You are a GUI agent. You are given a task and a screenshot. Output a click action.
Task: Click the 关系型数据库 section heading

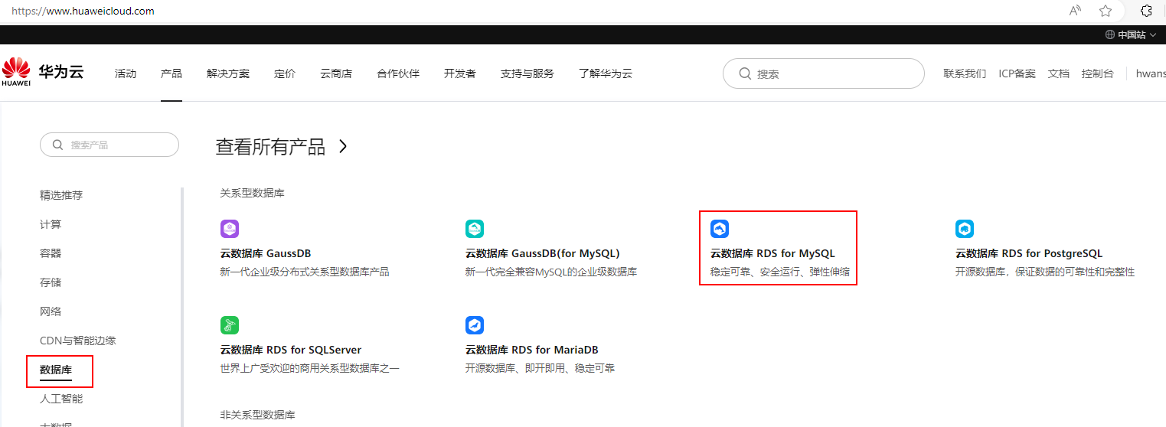[252, 194]
